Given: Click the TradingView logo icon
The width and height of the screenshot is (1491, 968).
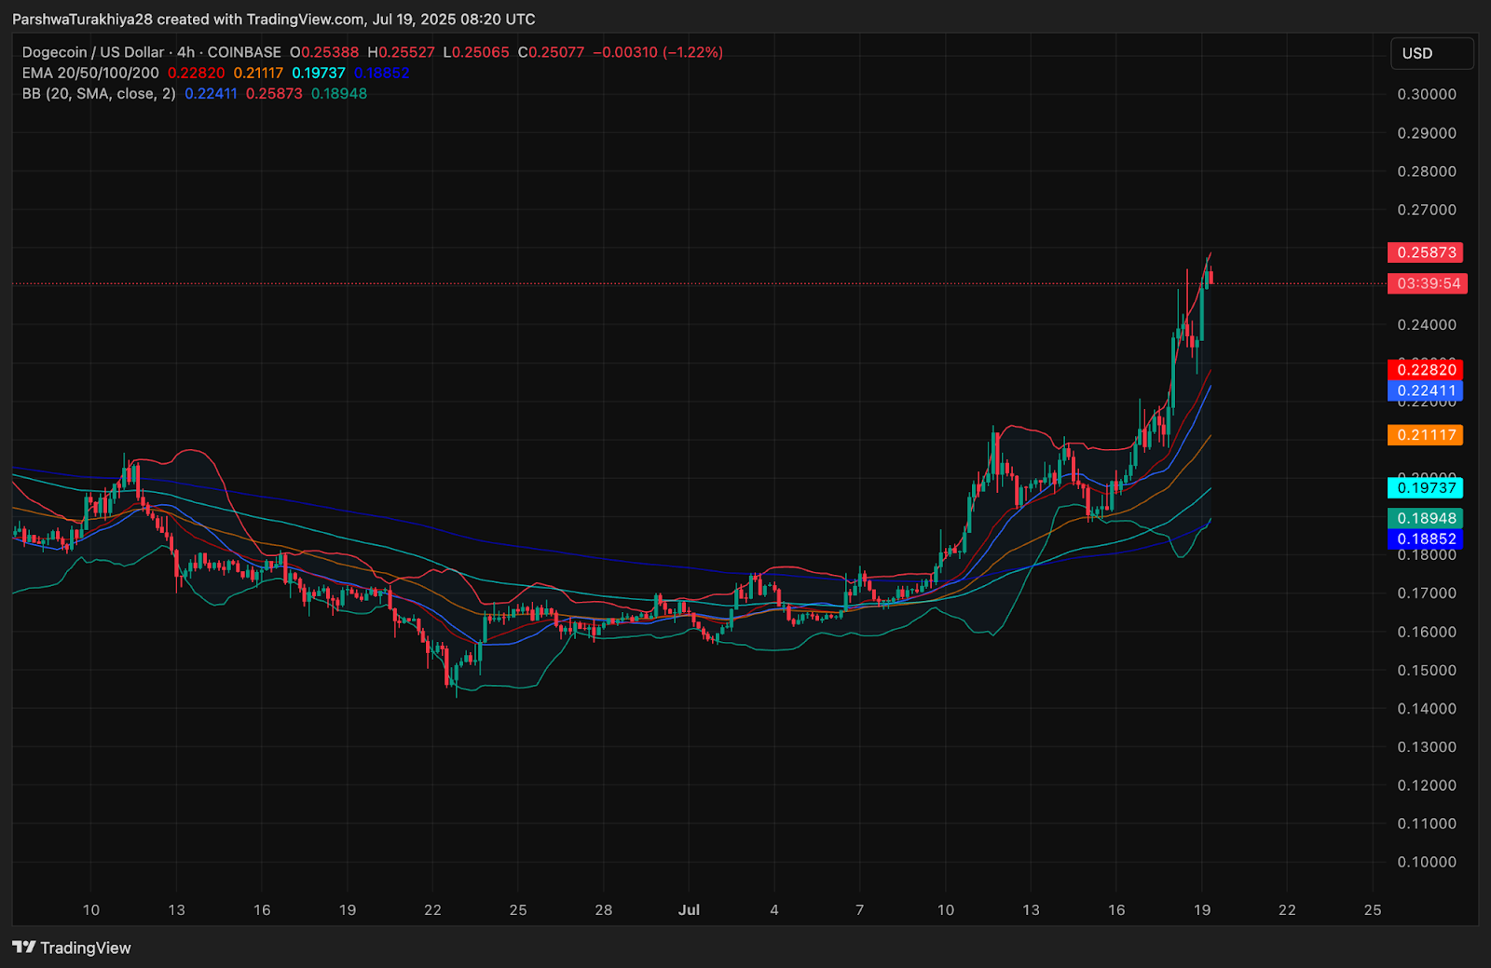Looking at the screenshot, I should click(24, 948).
